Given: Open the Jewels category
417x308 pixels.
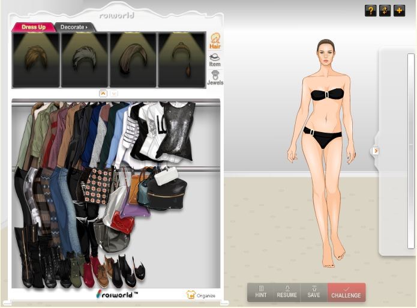Looking at the screenshot, I should click(214, 77).
